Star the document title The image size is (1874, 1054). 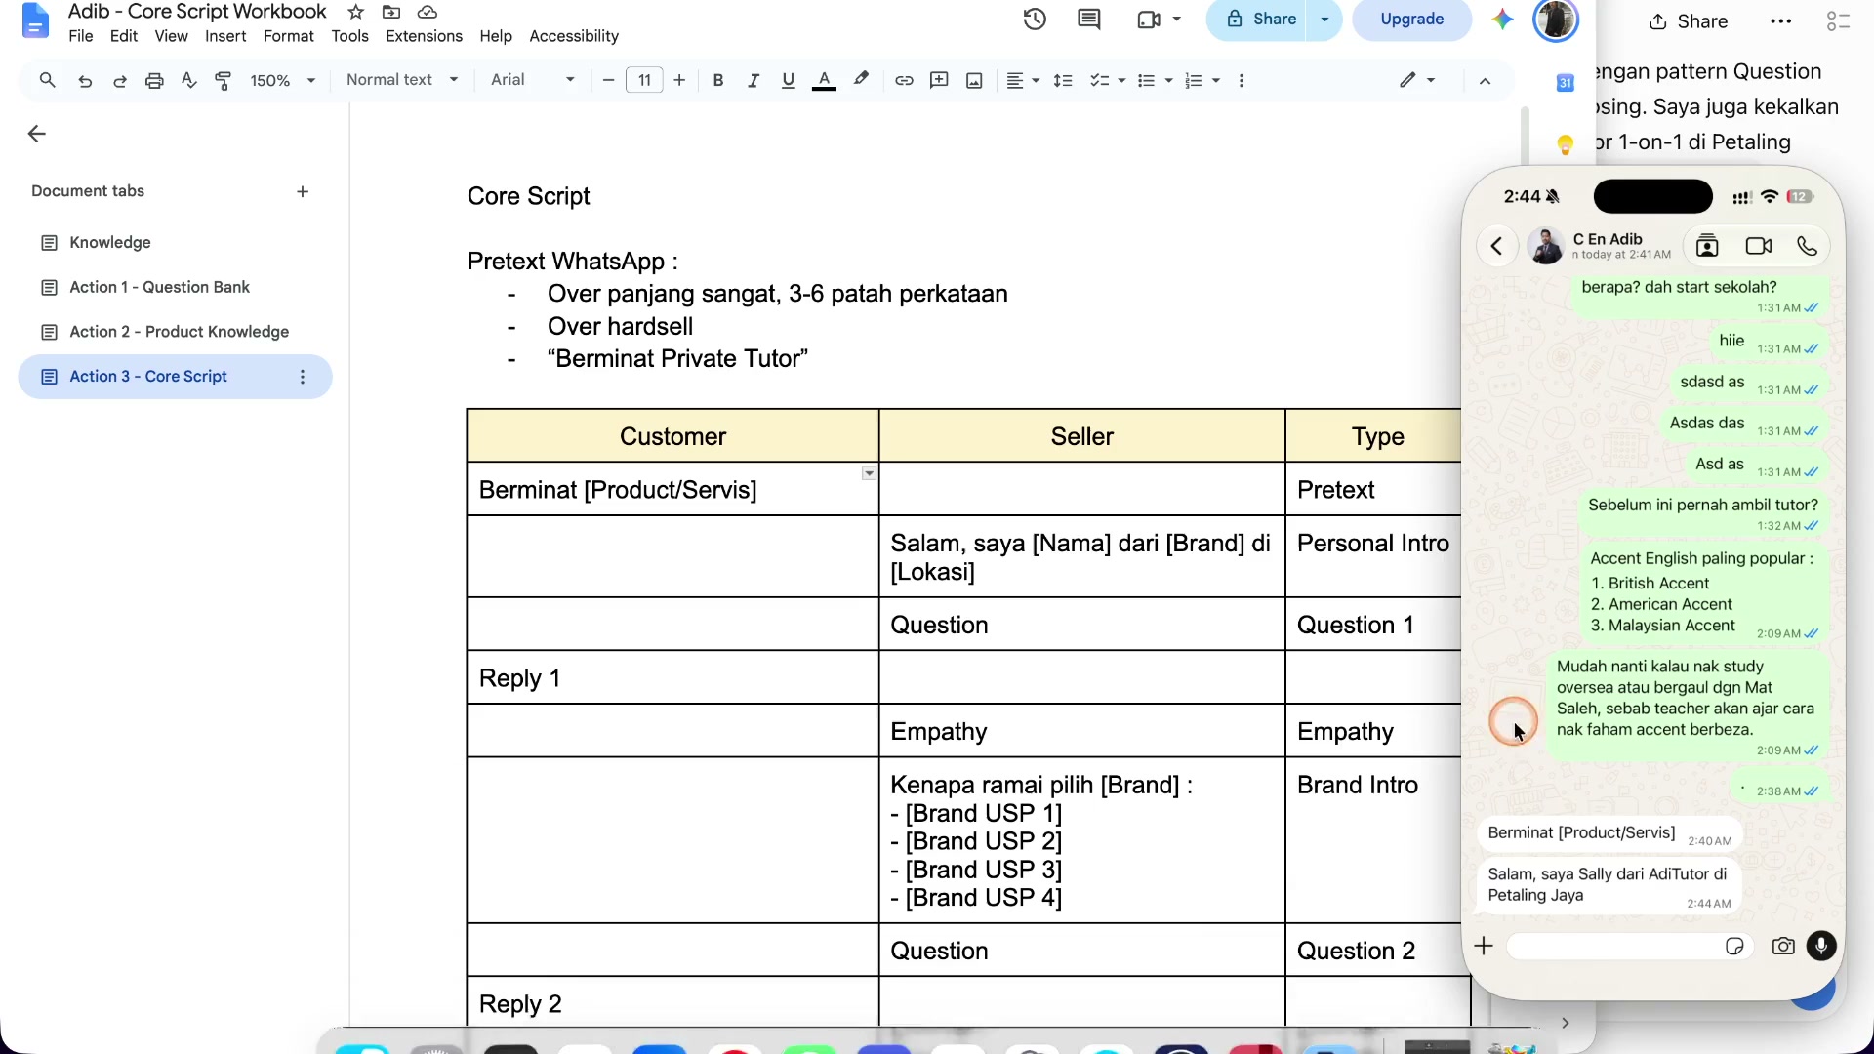tap(355, 12)
